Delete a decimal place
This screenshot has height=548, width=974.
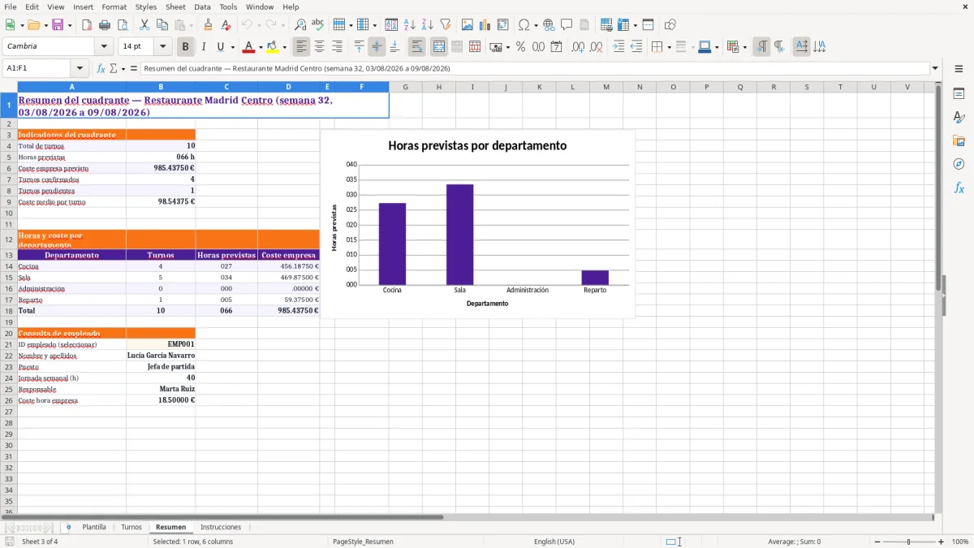pos(596,47)
